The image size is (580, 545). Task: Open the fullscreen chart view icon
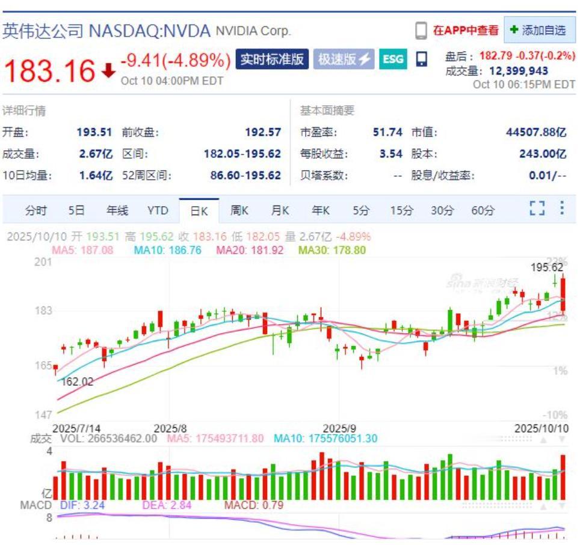(537, 208)
